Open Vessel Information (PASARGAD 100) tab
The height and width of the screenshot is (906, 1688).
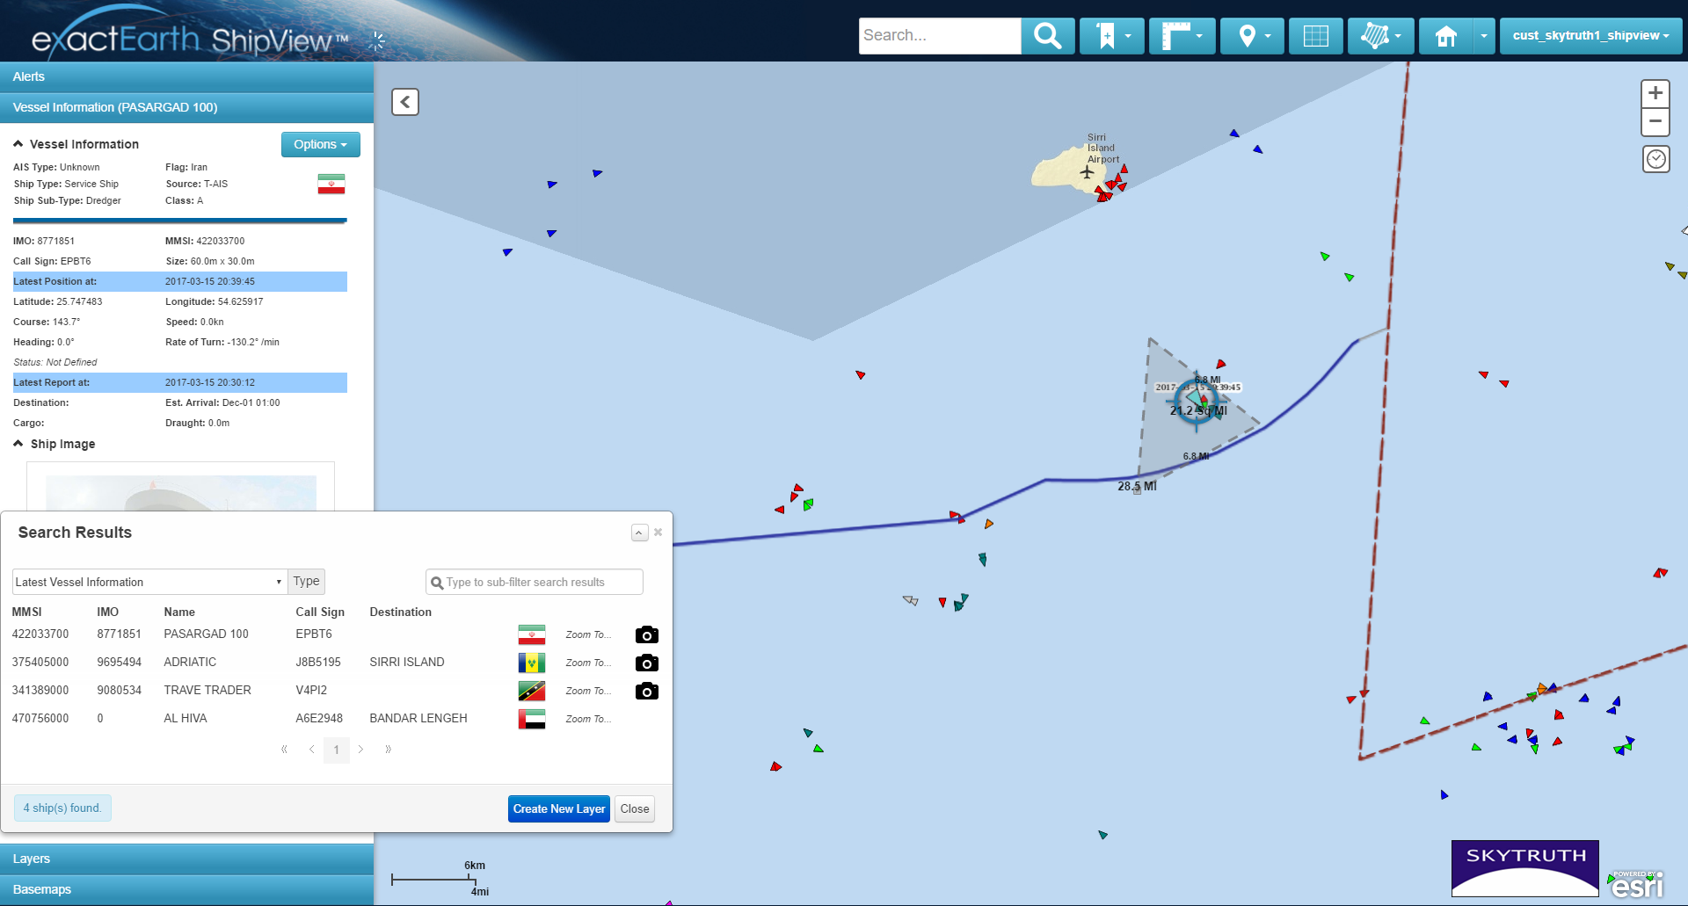186,107
